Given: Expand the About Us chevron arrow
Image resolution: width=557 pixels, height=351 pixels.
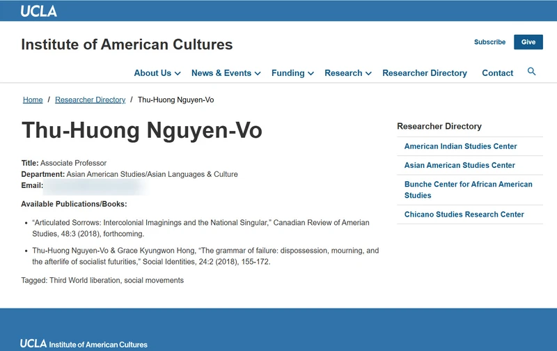Looking at the screenshot, I should coord(178,74).
